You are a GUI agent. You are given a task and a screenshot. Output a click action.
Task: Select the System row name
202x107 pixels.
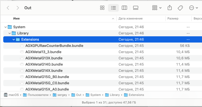[x=19, y=27]
